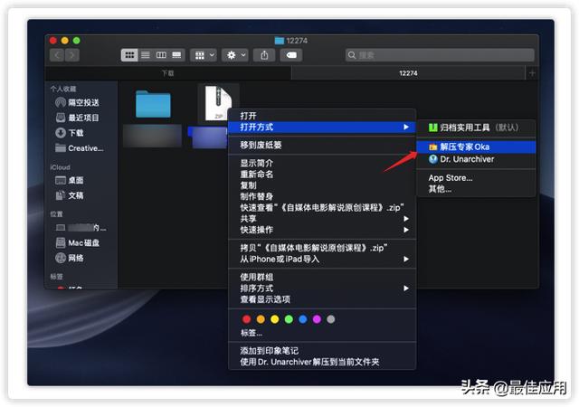Click the Finder search field
This screenshot has height=407, width=579.
pos(440,55)
